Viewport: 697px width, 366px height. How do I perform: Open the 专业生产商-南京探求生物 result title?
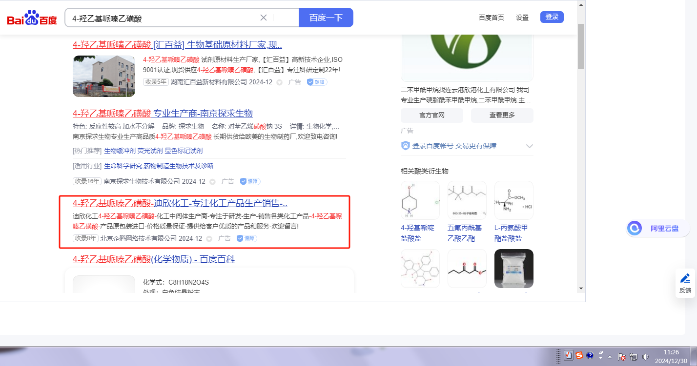point(163,114)
